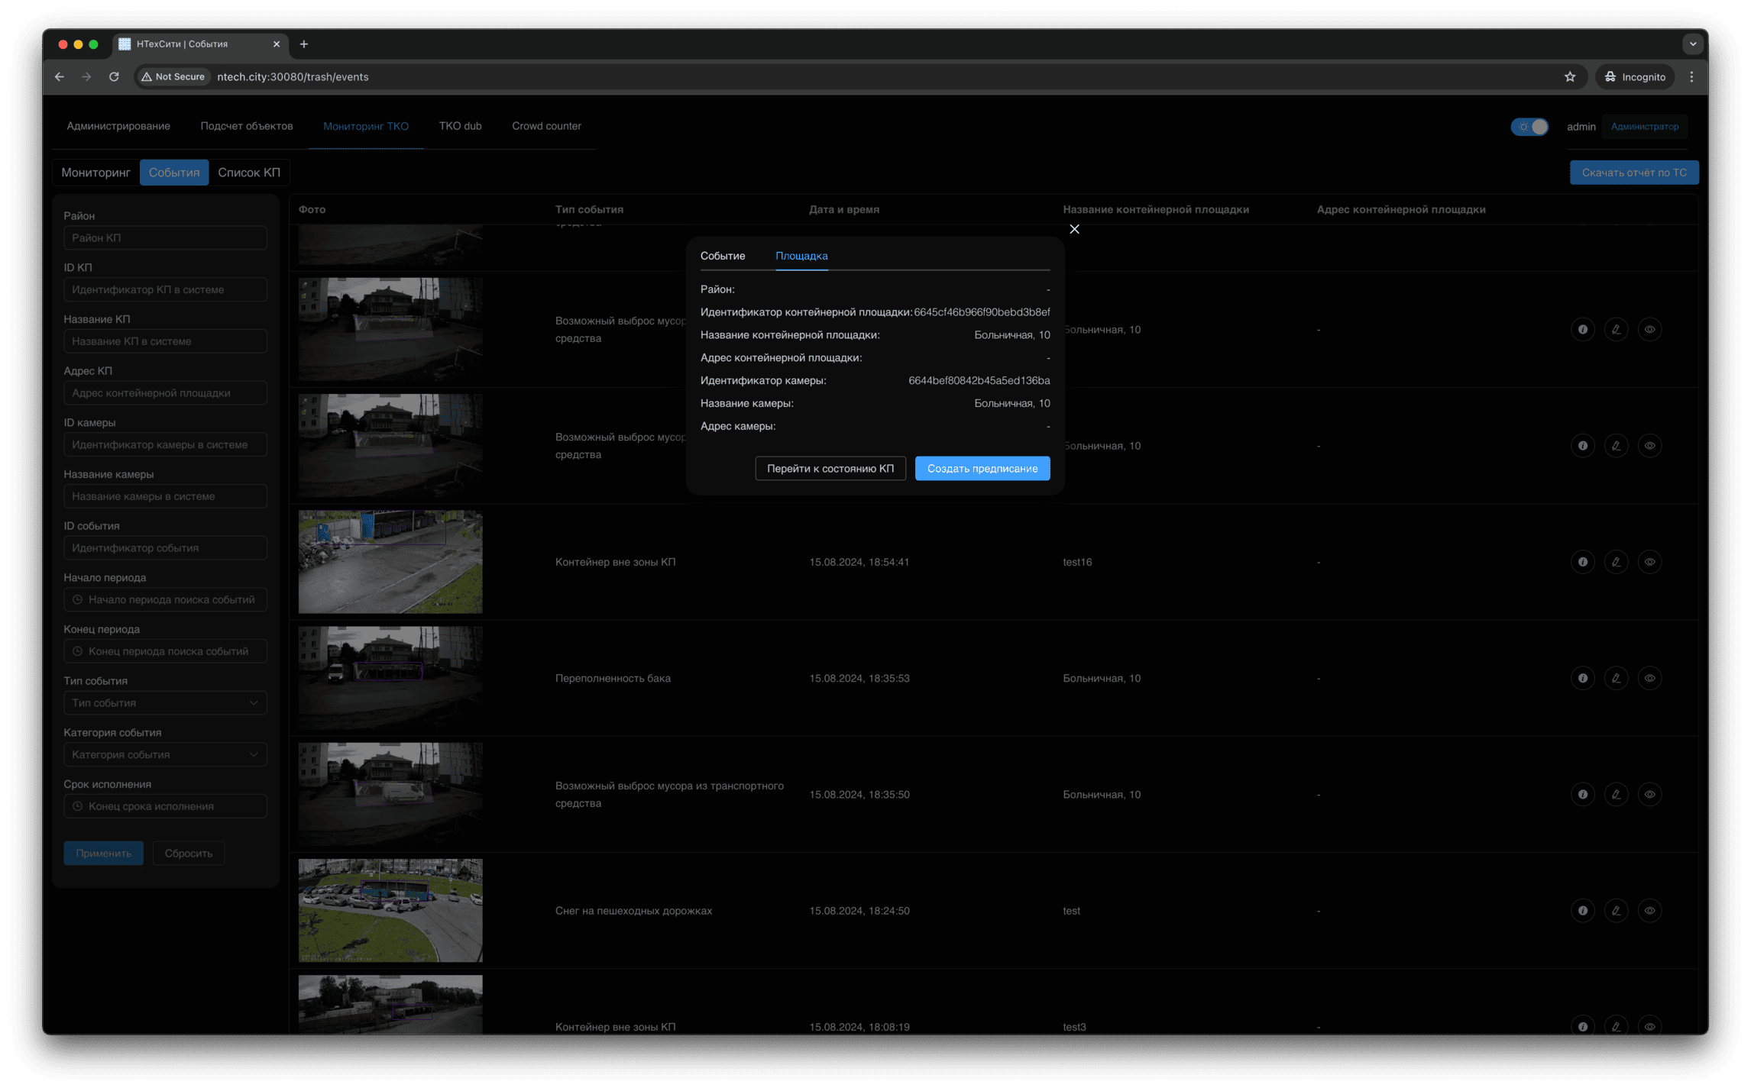Switch to the Событие tab in popup

722,256
